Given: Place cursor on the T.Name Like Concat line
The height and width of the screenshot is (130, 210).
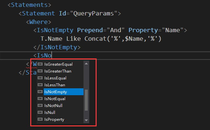Looking at the screenshot, I should [101, 39].
